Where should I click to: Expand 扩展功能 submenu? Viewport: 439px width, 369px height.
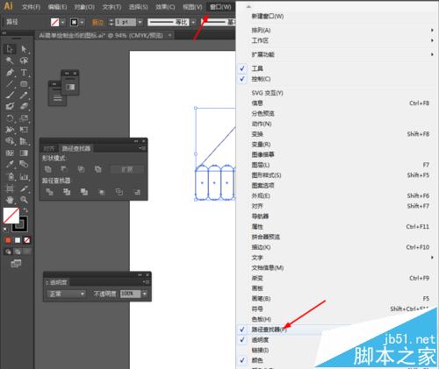(336, 54)
